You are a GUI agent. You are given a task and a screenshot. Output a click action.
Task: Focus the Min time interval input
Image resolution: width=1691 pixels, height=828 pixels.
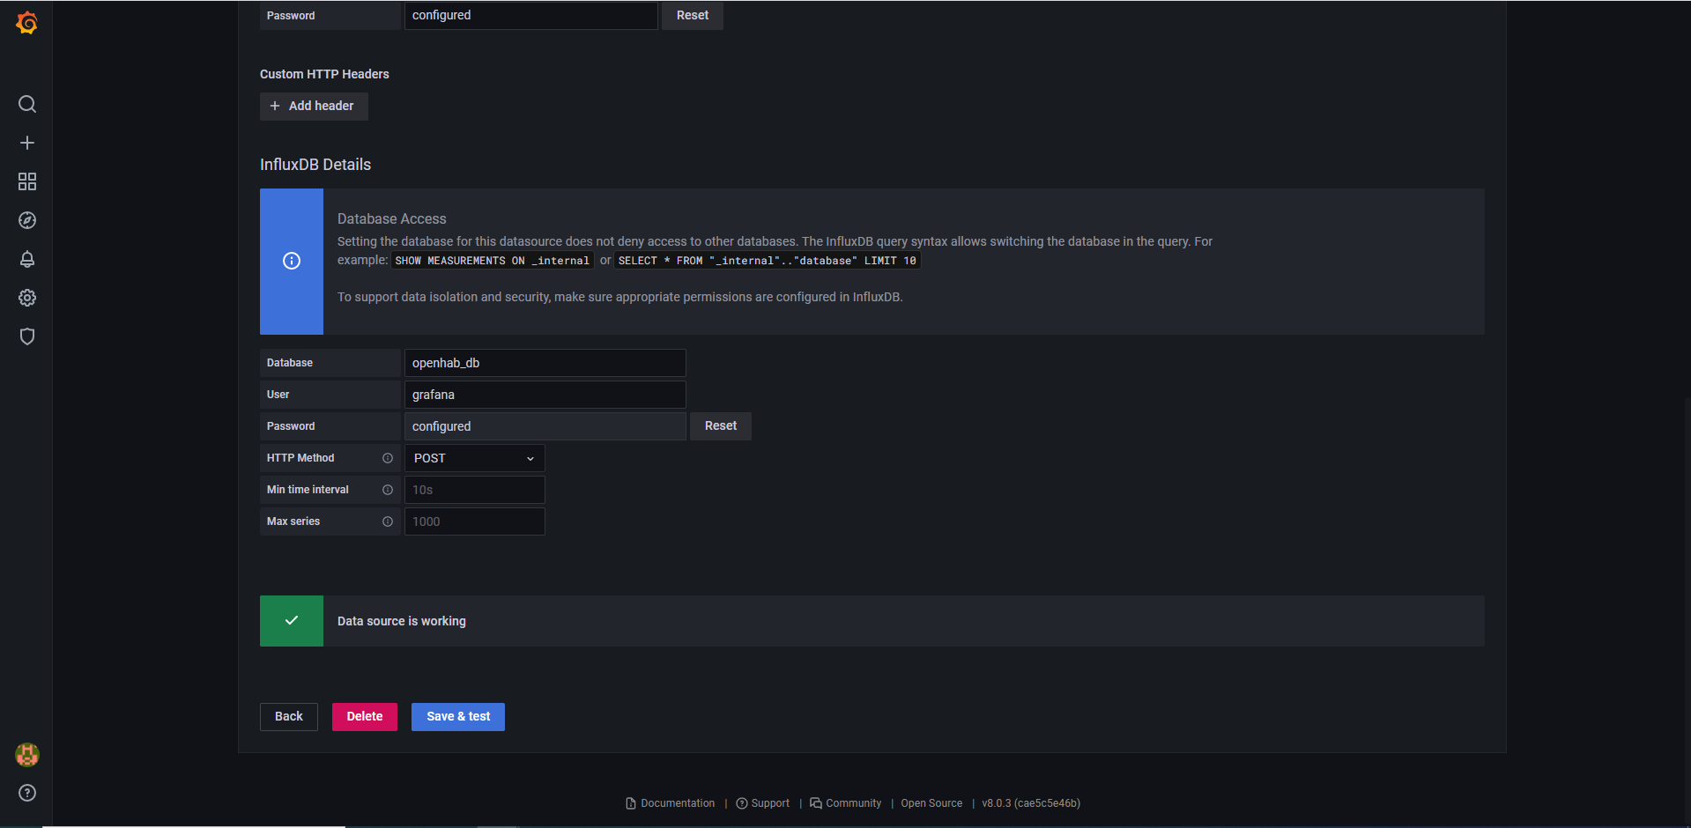475,490
